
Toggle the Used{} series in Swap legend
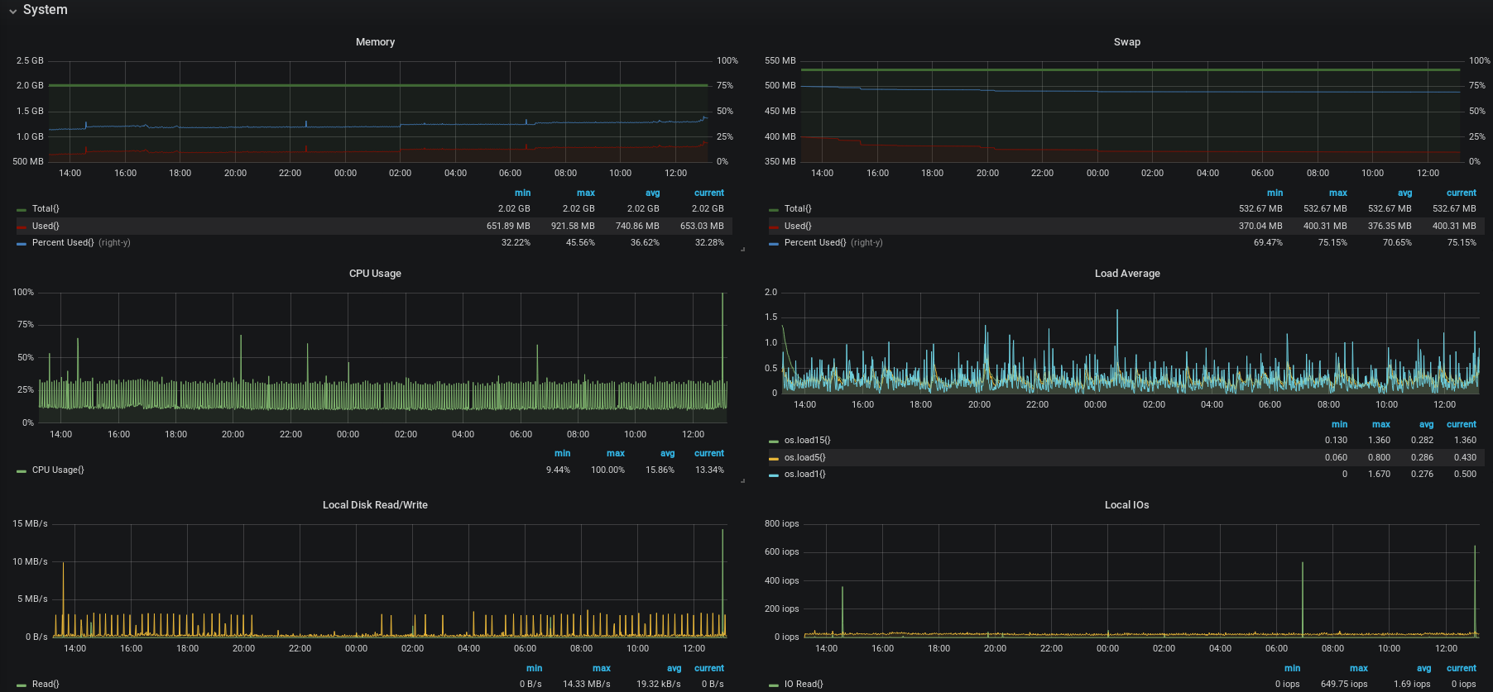pos(798,226)
